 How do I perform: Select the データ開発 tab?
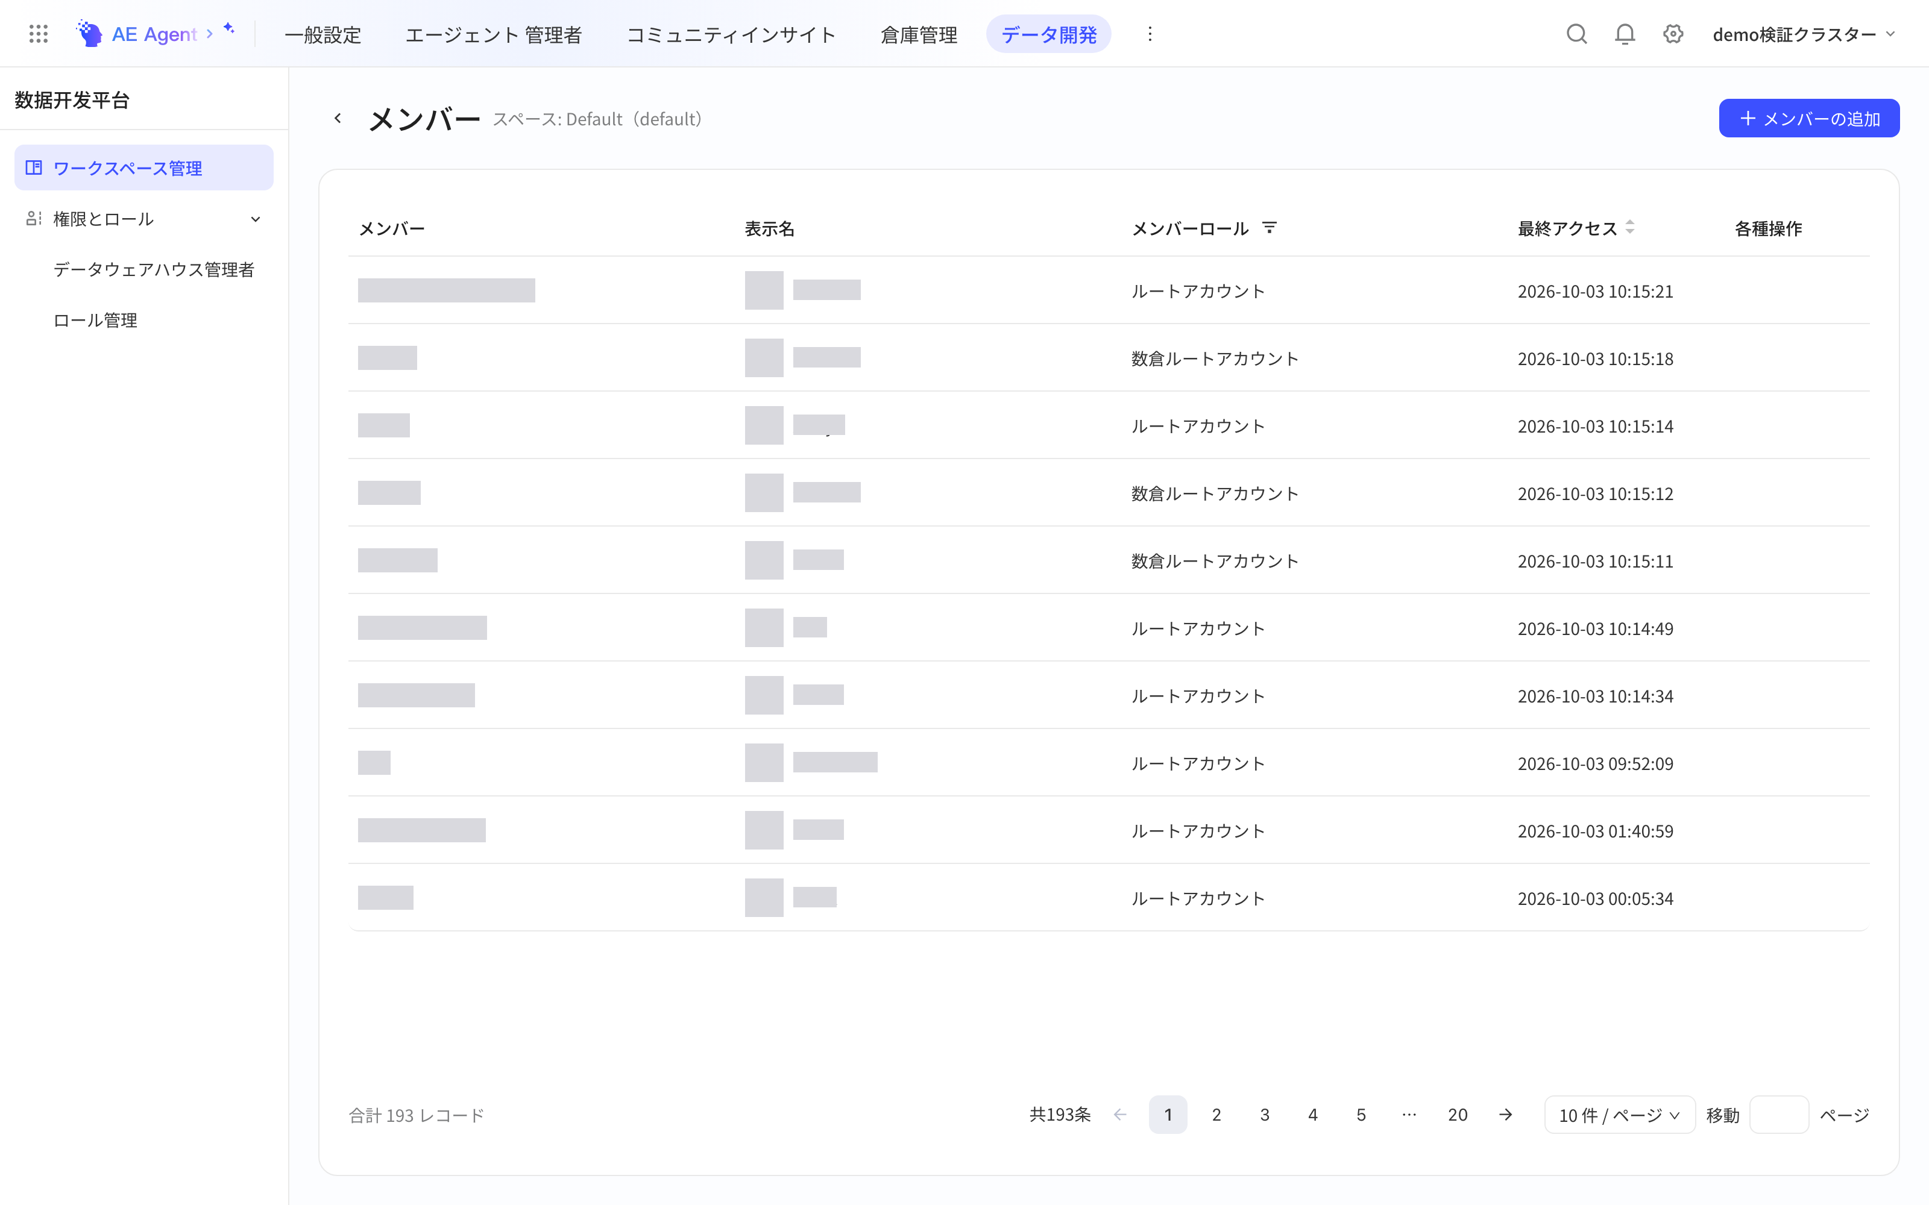(x=1048, y=34)
